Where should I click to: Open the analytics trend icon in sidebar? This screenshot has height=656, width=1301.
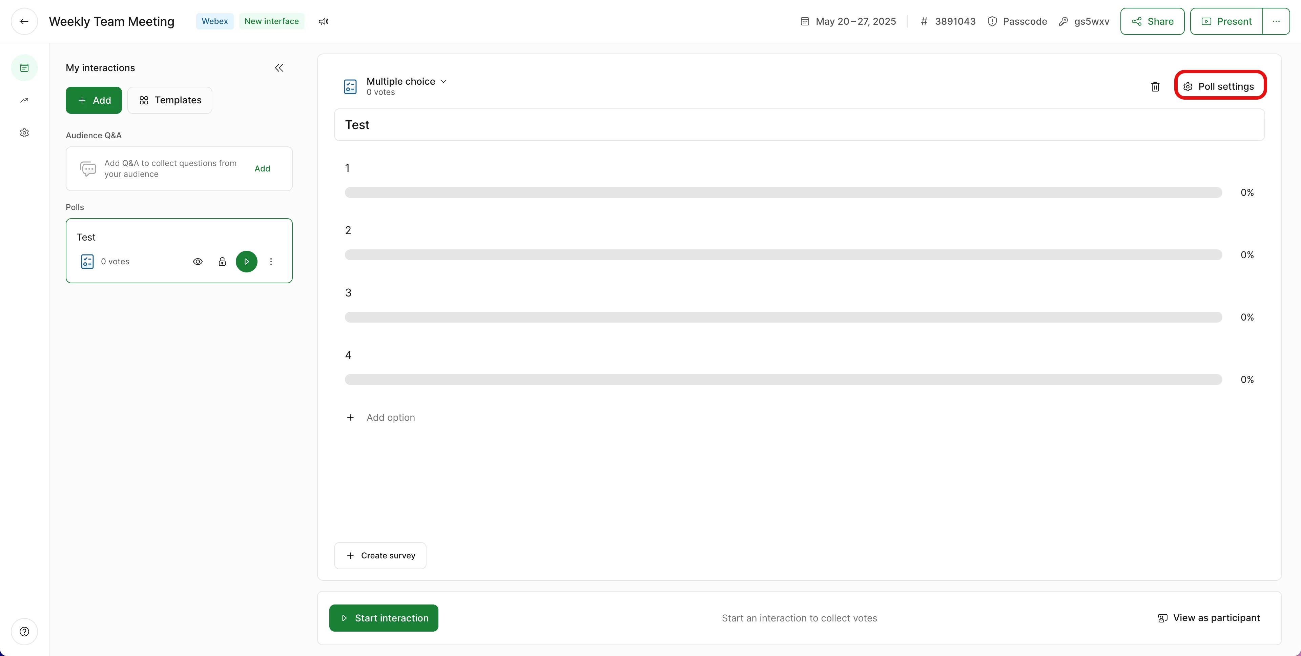coord(24,100)
